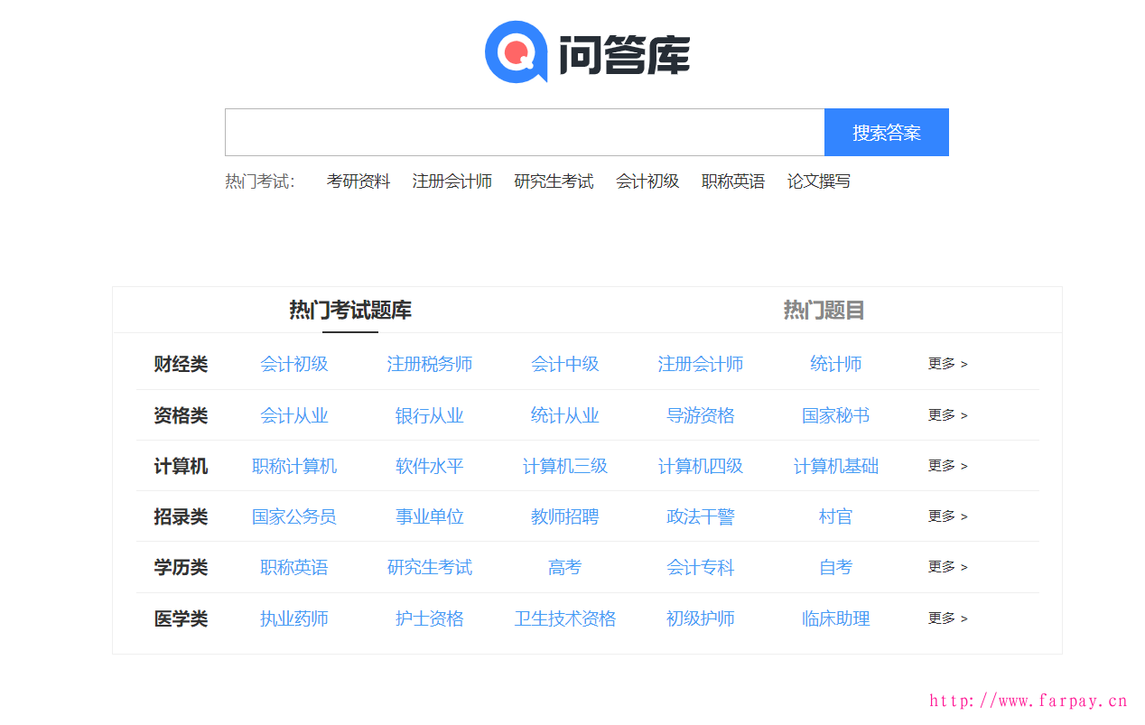Open 论文撰写 from hot exams

tap(818, 181)
